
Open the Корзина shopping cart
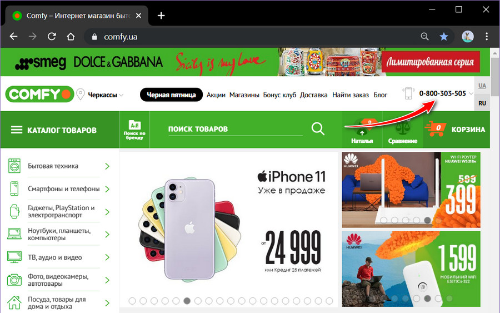[x=456, y=129]
